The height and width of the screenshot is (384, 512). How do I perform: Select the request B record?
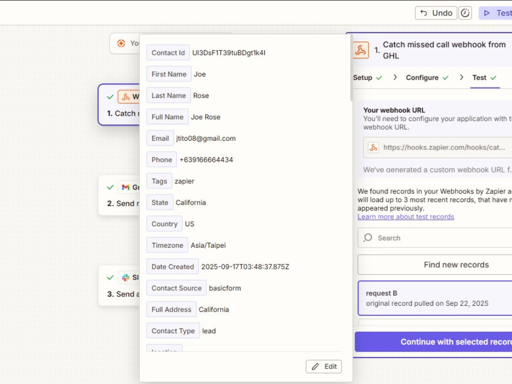[x=435, y=298]
